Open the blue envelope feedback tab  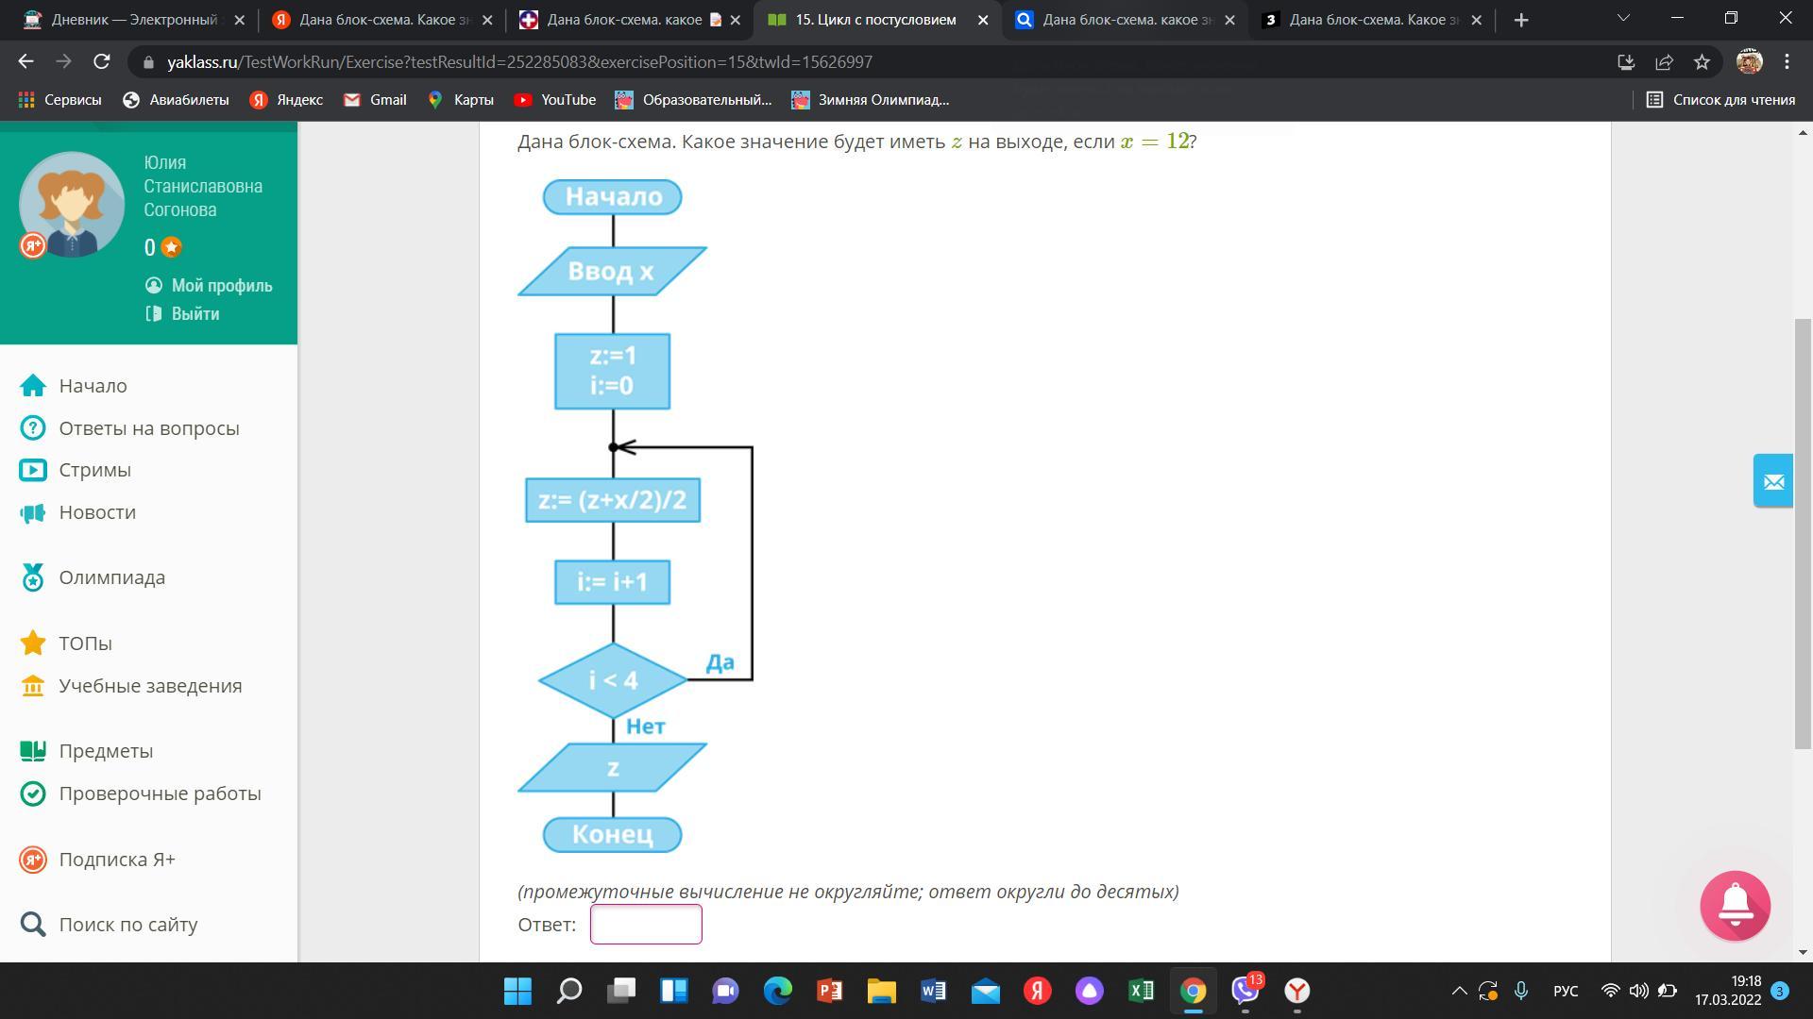(1772, 481)
